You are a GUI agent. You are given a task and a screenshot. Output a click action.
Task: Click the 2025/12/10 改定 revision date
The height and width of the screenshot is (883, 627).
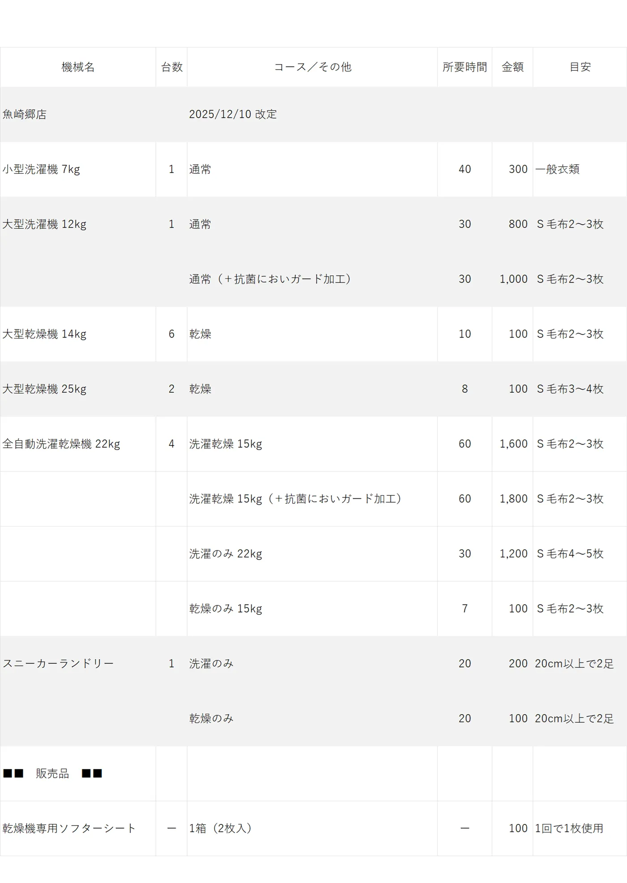[x=232, y=114]
